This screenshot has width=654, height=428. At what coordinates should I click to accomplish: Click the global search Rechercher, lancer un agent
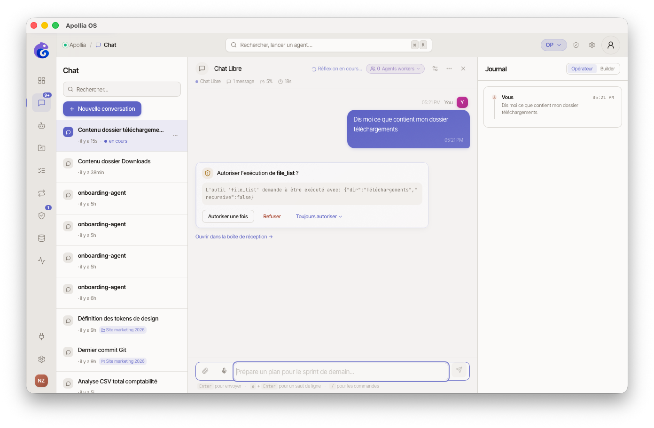(x=328, y=45)
